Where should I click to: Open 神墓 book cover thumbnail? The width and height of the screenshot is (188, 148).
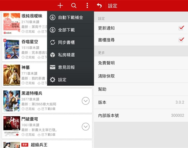coord(12,75)
